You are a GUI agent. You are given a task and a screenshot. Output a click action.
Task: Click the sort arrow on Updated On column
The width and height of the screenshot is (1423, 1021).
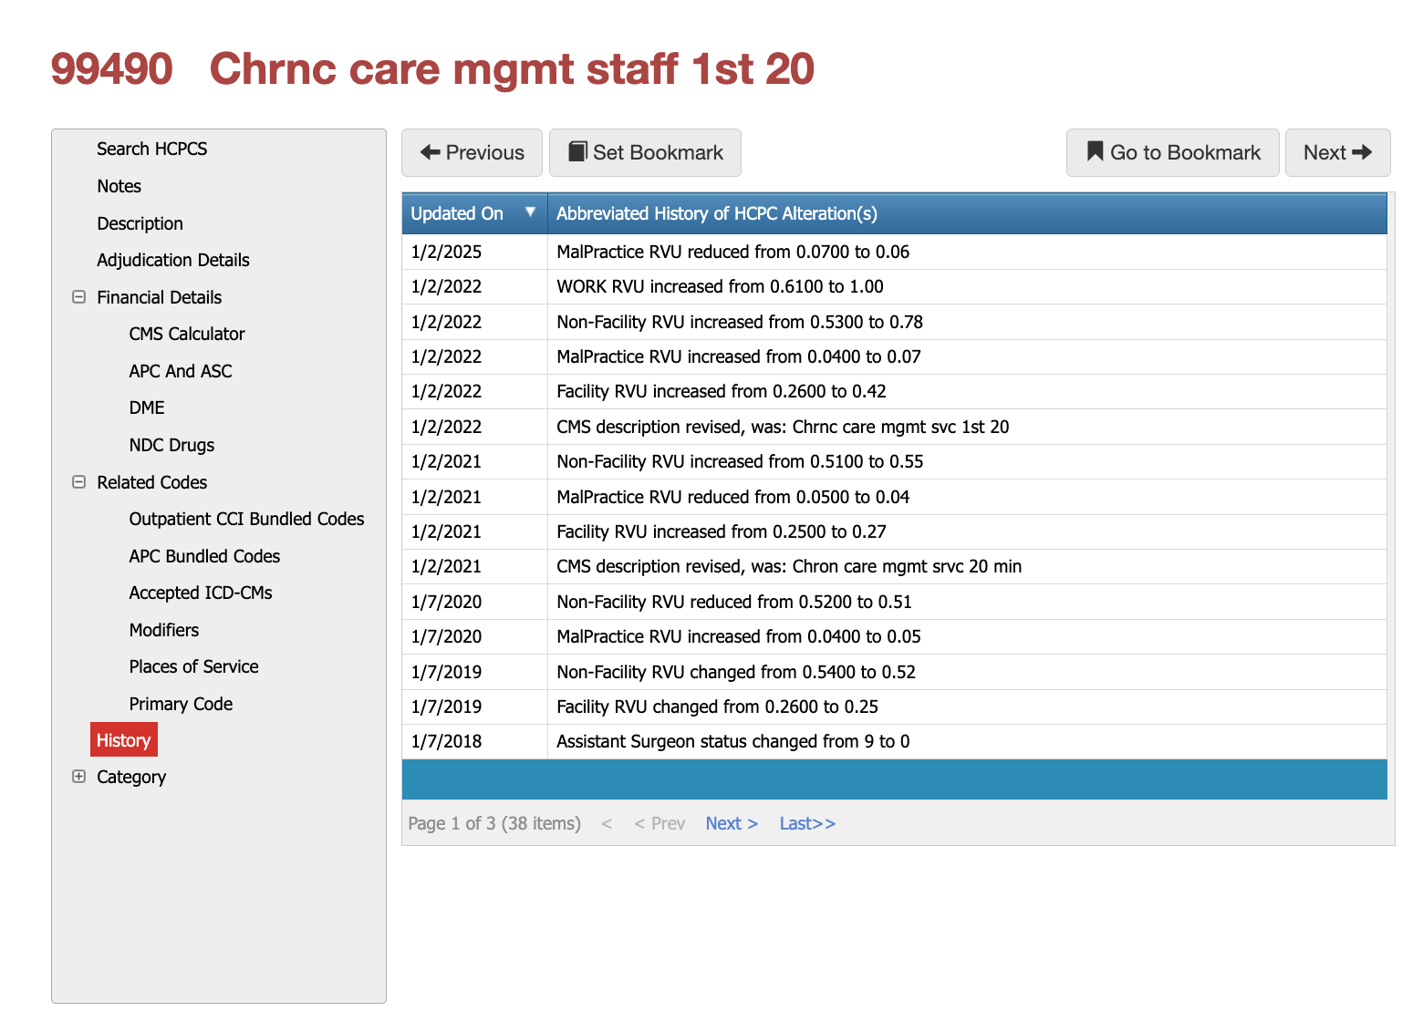[531, 212]
